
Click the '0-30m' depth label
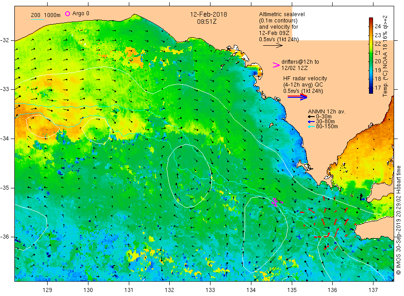[x=324, y=117]
